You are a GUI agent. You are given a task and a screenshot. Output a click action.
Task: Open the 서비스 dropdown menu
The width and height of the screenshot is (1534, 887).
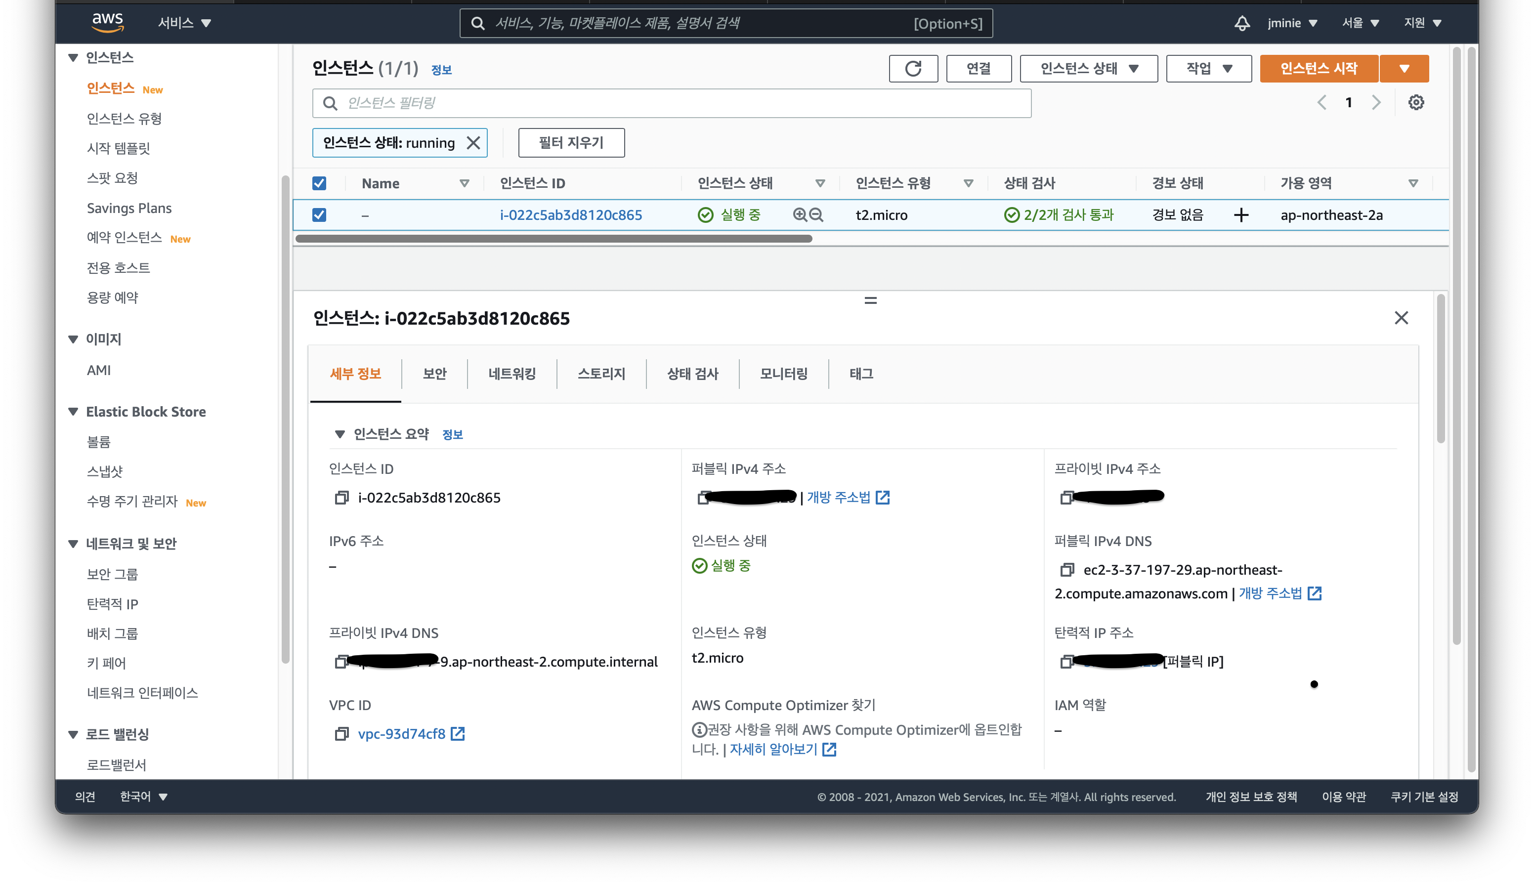point(184,23)
